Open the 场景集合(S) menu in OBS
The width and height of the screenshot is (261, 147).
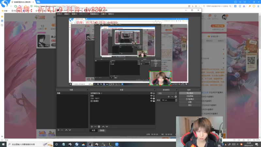click(x=94, y=14)
